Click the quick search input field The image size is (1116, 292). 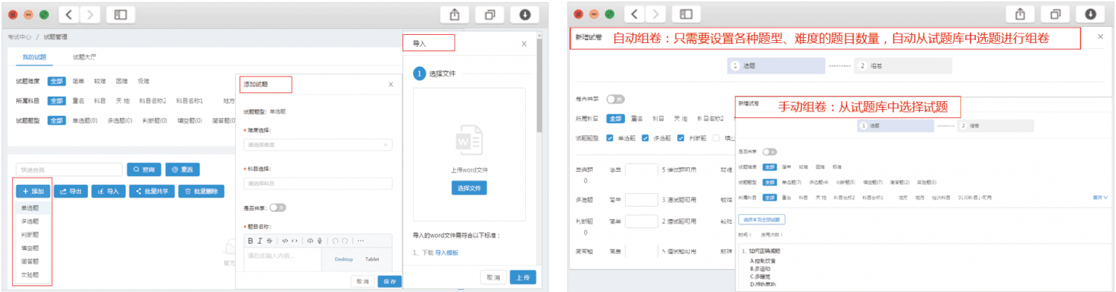point(69,169)
